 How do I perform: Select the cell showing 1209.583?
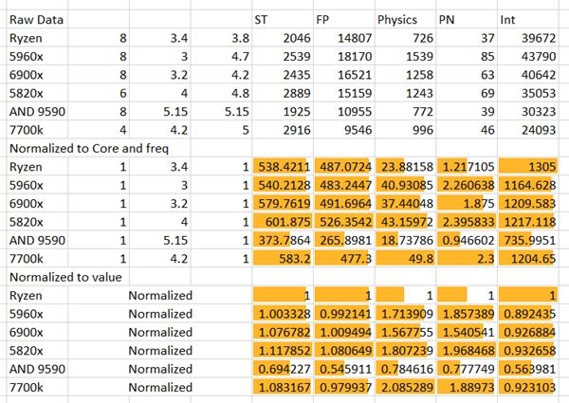tap(528, 204)
